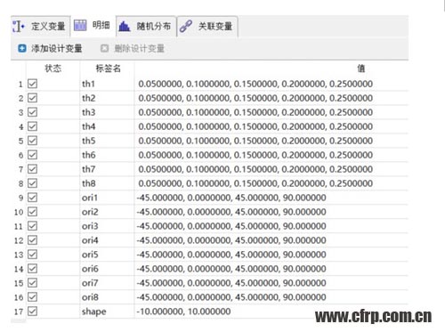Click the 明细 table icon

(x=80, y=26)
